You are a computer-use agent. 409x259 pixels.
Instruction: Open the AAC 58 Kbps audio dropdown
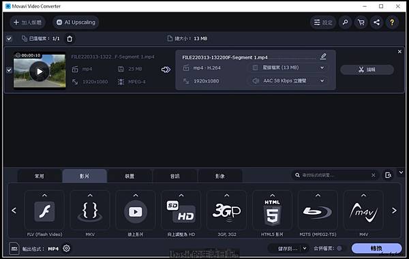coord(288,81)
